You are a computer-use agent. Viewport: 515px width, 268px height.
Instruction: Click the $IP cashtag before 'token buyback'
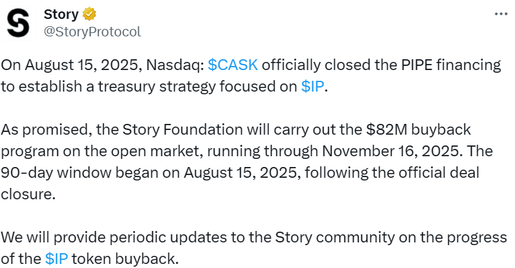pyautogui.click(x=57, y=259)
